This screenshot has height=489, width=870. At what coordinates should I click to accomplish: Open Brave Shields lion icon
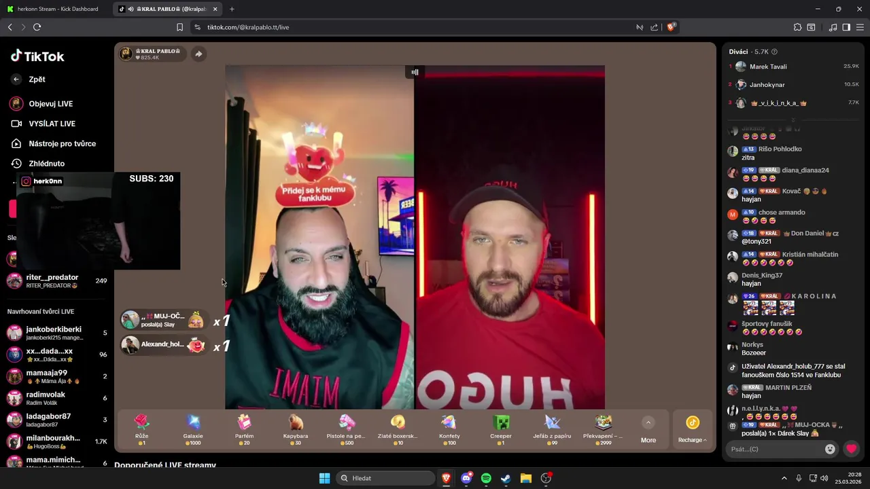pyautogui.click(x=672, y=27)
